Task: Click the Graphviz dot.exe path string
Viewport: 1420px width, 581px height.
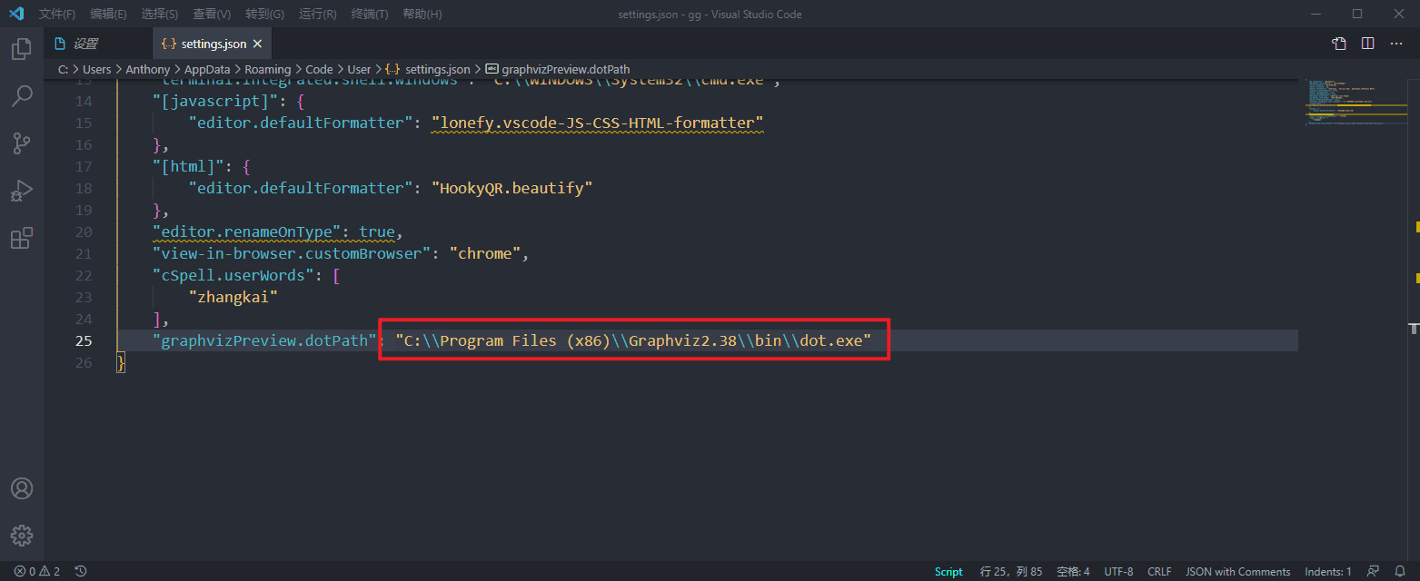Action: (633, 341)
